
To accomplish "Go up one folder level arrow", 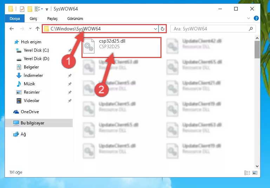I will (37, 29).
